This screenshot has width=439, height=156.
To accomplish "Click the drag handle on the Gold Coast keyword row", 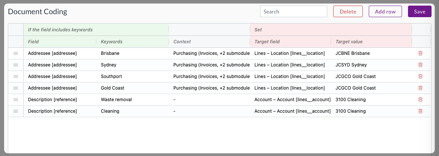I will 16,88.
